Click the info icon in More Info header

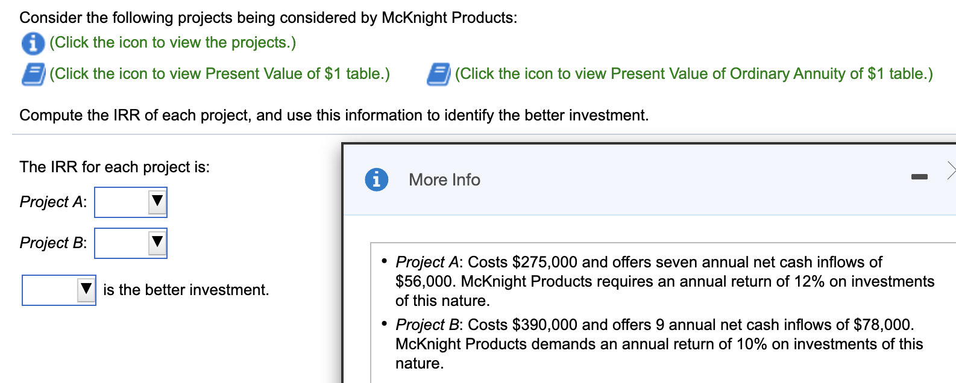pos(377,179)
